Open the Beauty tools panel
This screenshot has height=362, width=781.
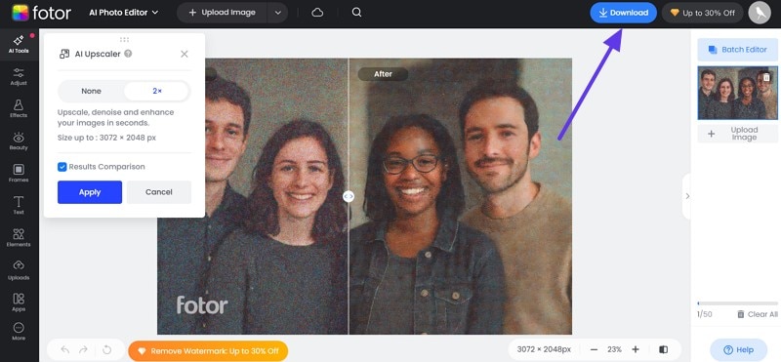pyautogui.click(x=19, y=141)
